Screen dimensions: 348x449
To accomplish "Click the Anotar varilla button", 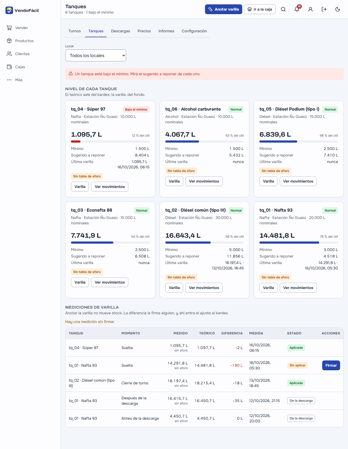I will tap(223, 9).
